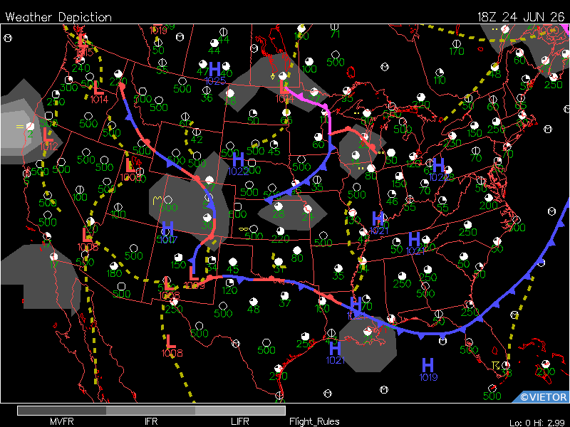
Task: Click the blue H marked 1019
Action: pos(428,364)
